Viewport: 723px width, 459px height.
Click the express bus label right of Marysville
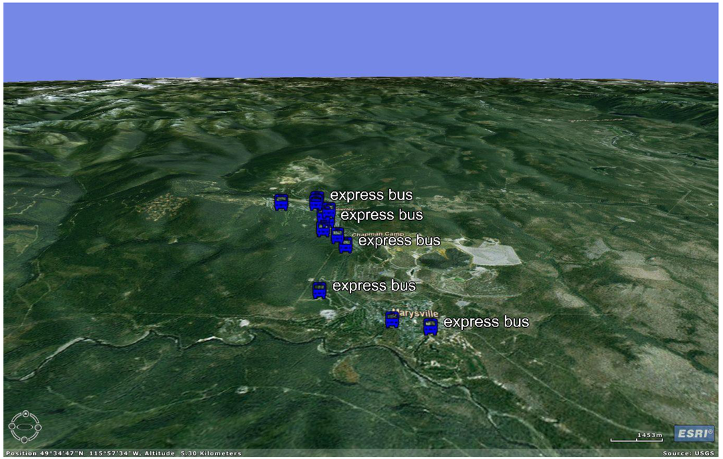486,322
